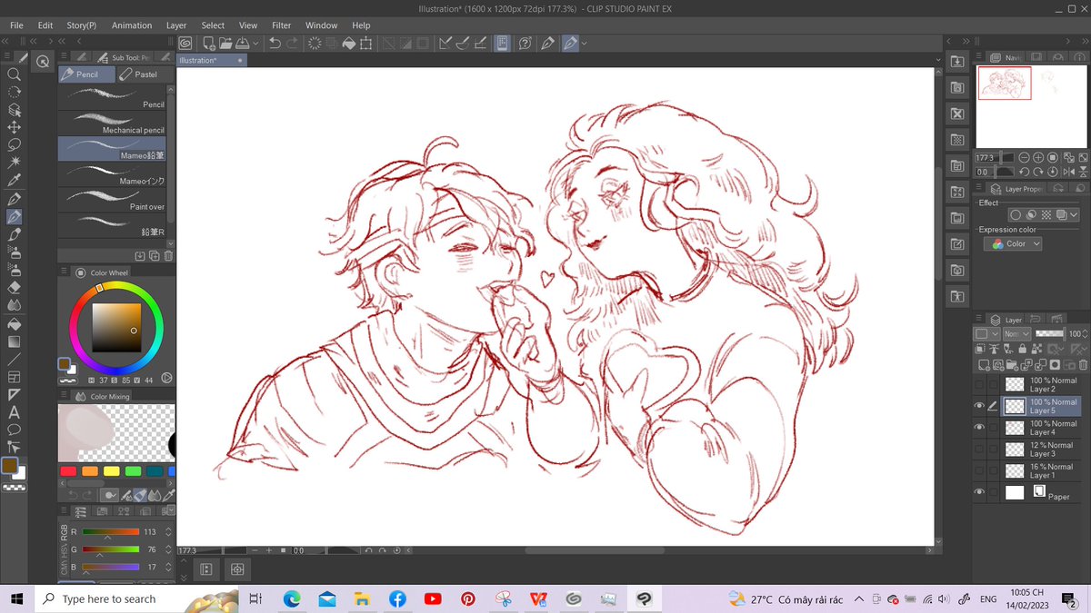
Task: Show hidden Layer 1
Action: coord(980,471)
